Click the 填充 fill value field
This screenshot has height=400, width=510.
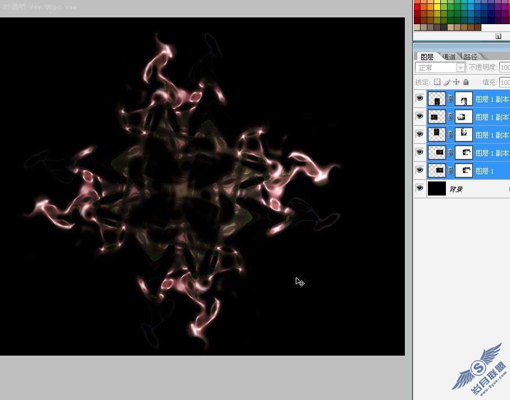coord(505,82)
